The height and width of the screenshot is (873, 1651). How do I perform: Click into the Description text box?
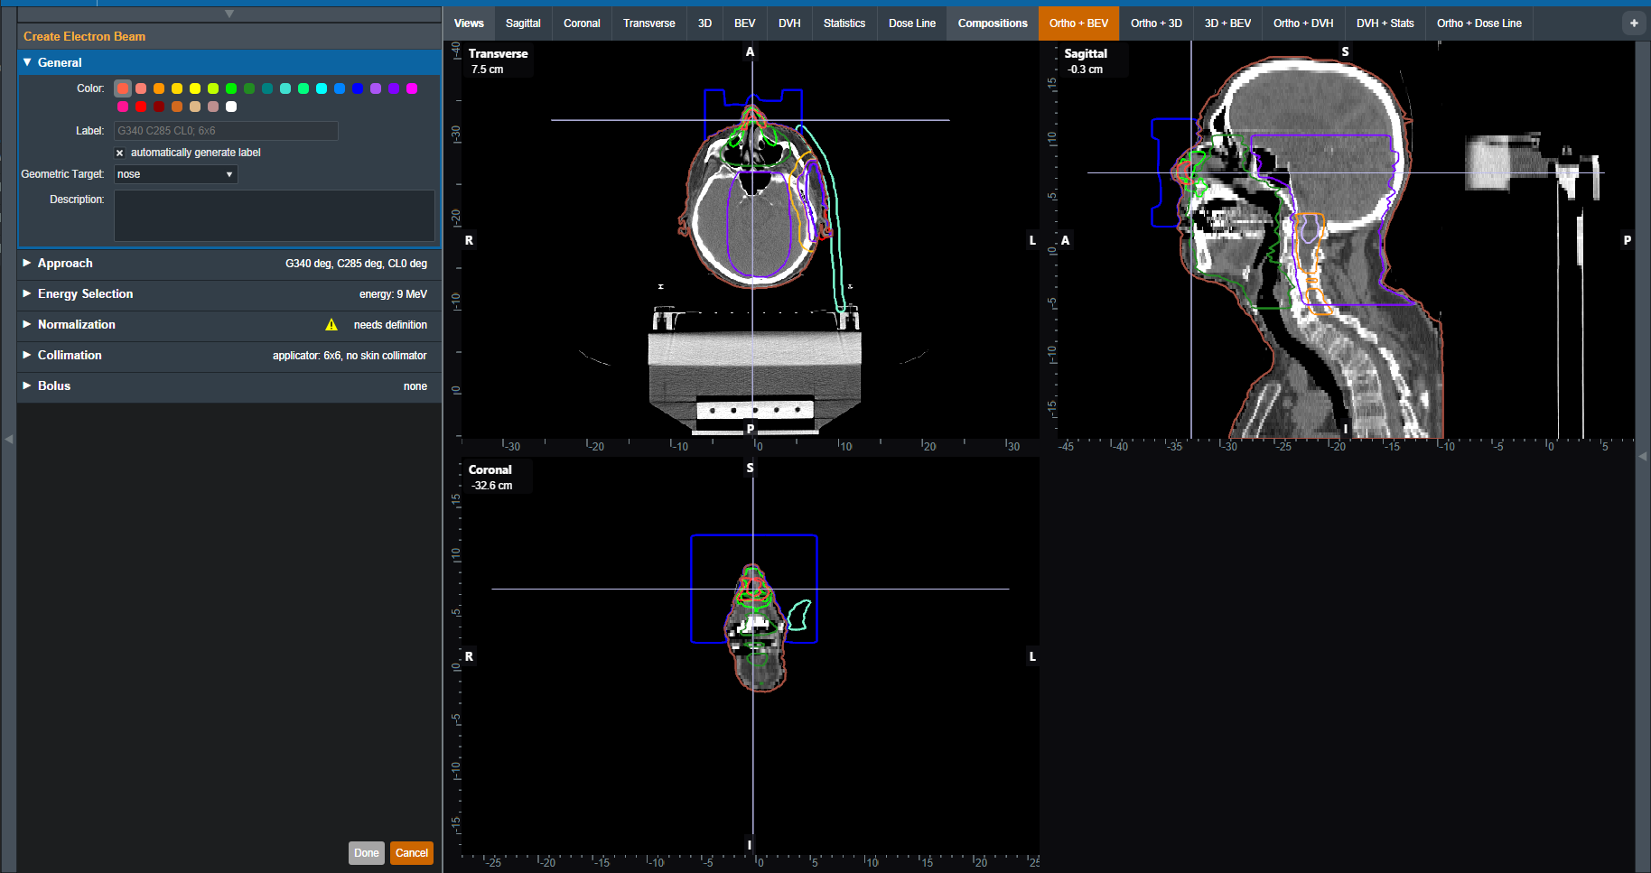274,216
